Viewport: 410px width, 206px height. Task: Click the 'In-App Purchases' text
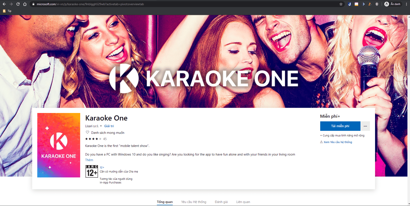pyautogui.click(x=111, y=182)
